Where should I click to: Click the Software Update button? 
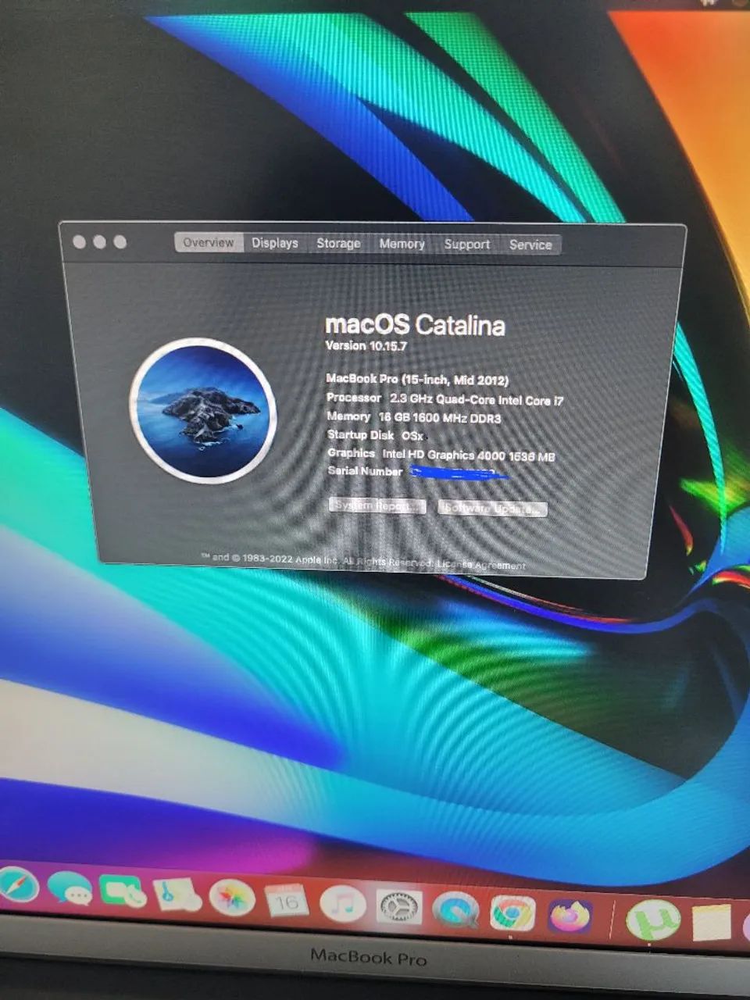[x=492, y=509]
